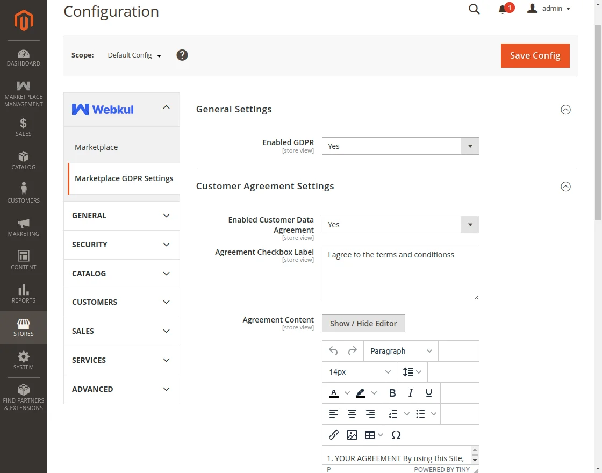Underline text using the editor toolbar
This screenshot has width=602, height=473.
tap(428, 393)
